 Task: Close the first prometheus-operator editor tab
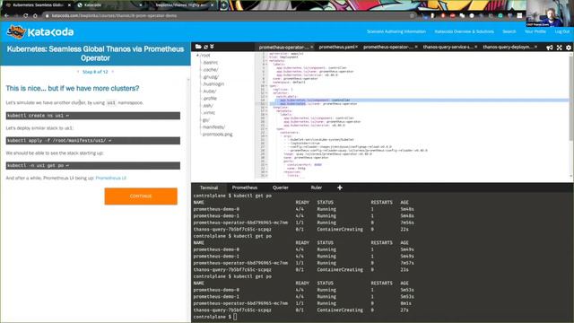click(x=311, y=47)
